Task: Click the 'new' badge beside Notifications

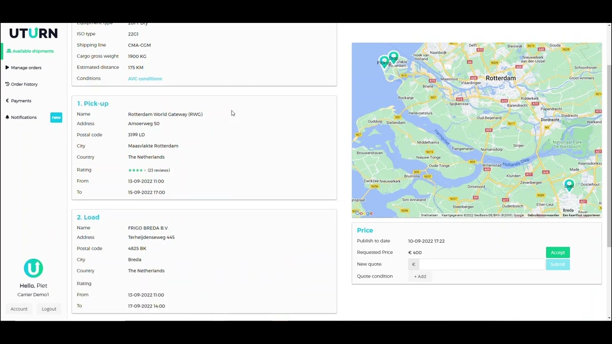Action: click(56, 118)
